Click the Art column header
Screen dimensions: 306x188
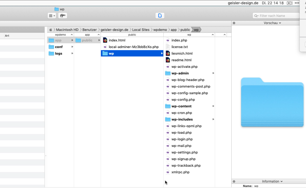point(7,36)
